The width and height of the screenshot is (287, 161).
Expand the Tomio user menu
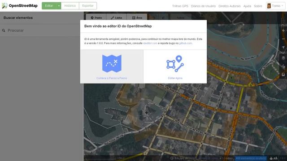275,6
